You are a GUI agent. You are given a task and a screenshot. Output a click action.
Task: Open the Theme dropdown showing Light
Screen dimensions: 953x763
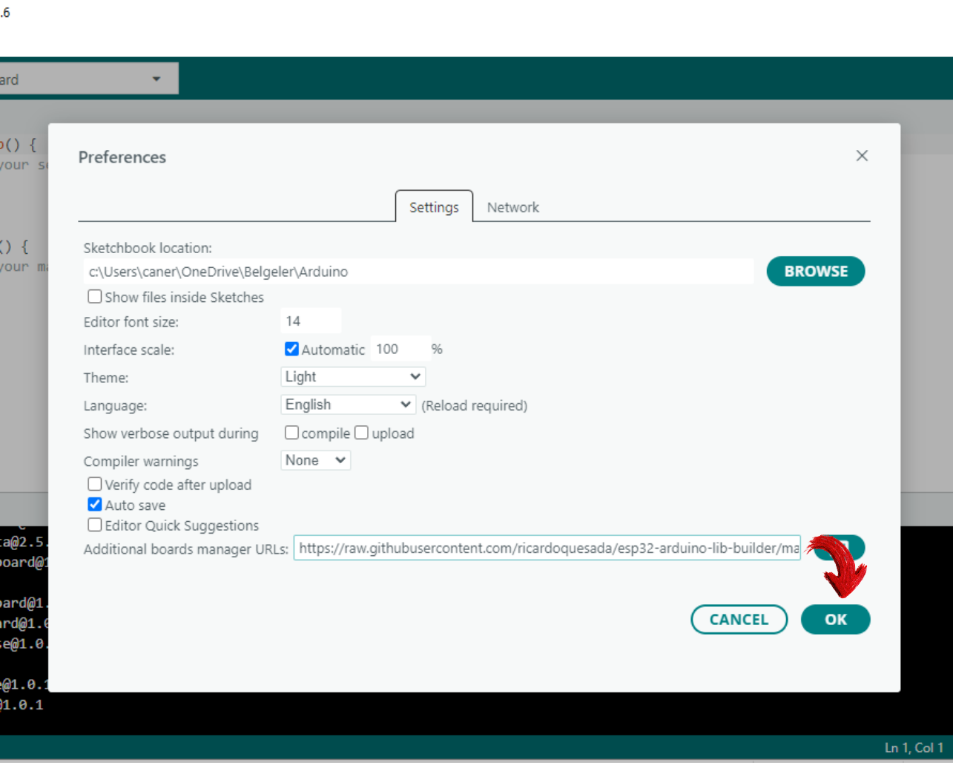(x=353, y=377)
